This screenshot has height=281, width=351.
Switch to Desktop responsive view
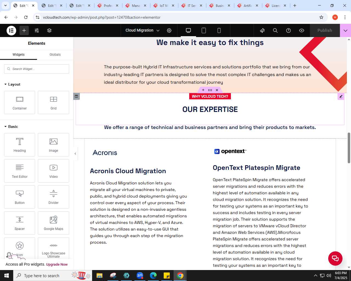pos(188,30)
